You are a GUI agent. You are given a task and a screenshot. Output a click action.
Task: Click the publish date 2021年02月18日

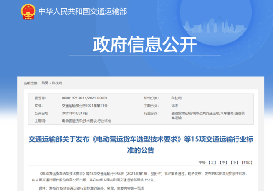[x=74, y=113]
